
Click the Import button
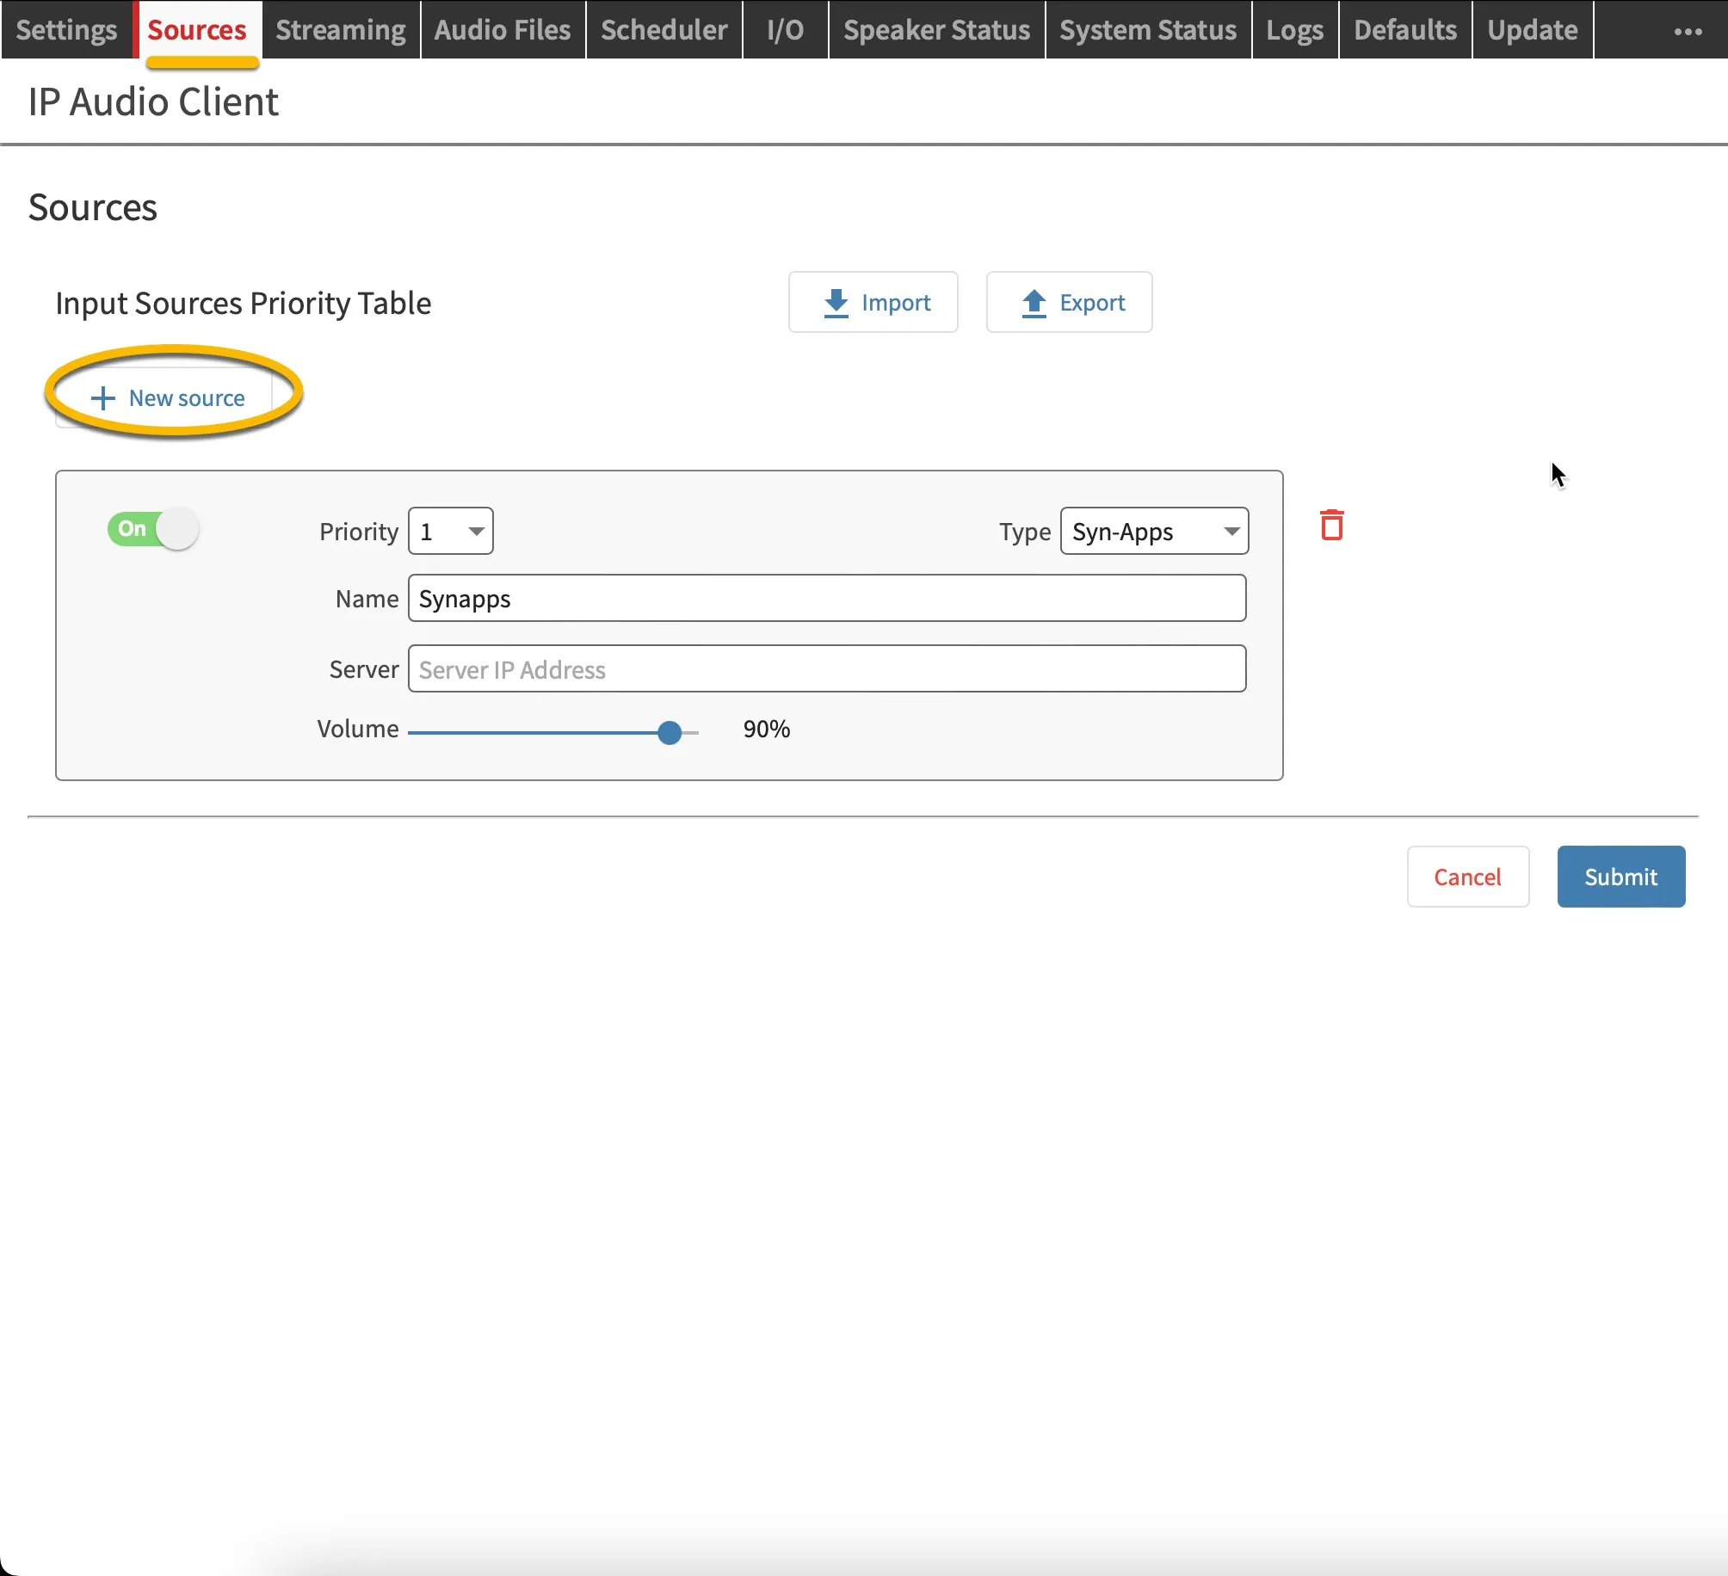tap(873, 302)
